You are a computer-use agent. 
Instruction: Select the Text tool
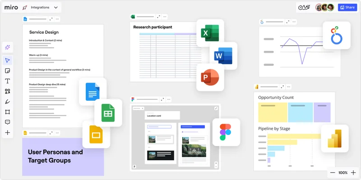coord(8,81)
